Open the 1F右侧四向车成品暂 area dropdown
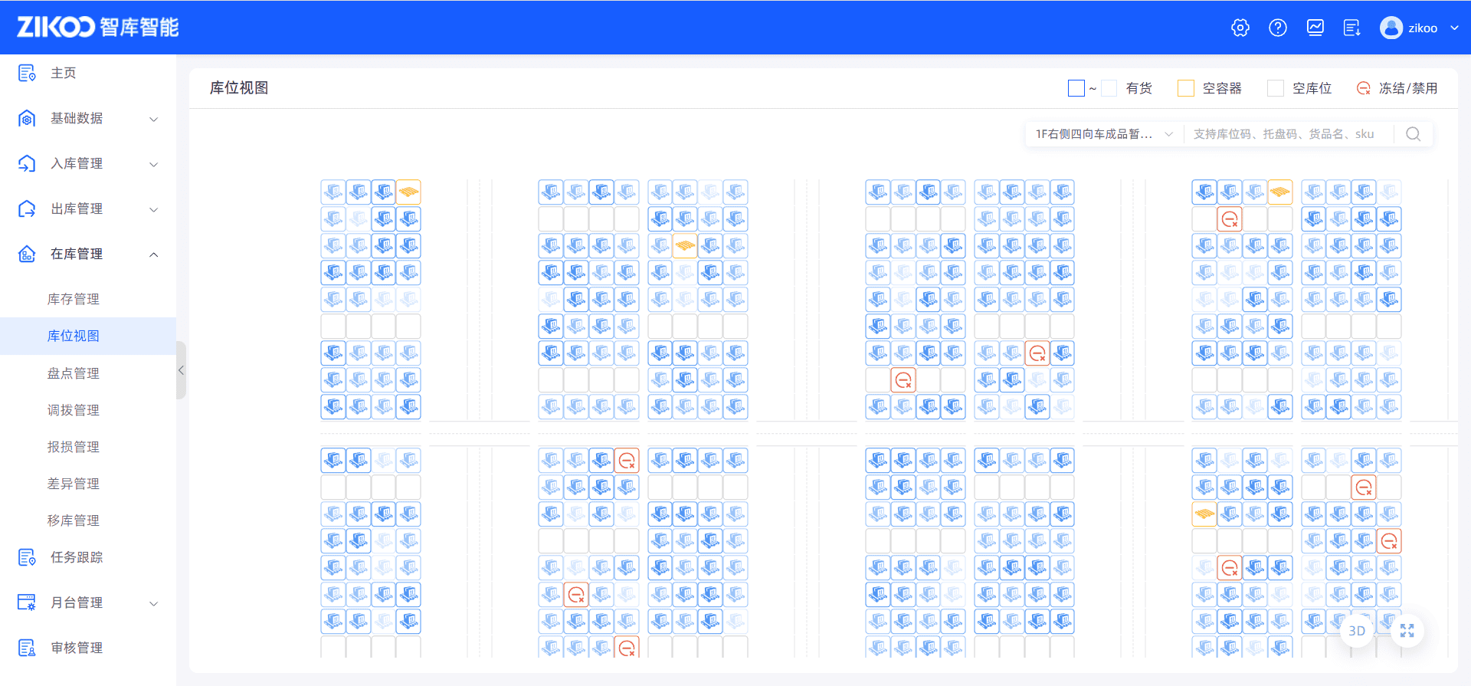The image size is (1471, 686). click(1104, 134)
